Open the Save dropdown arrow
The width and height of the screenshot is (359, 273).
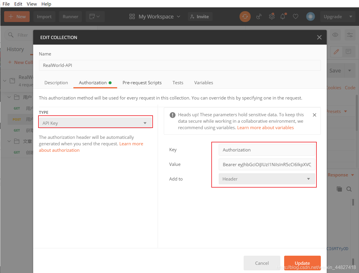click(350, 70)
